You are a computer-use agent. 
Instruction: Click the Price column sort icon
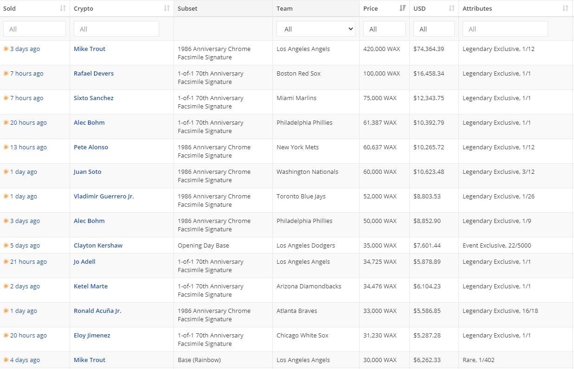coord(403,8)
